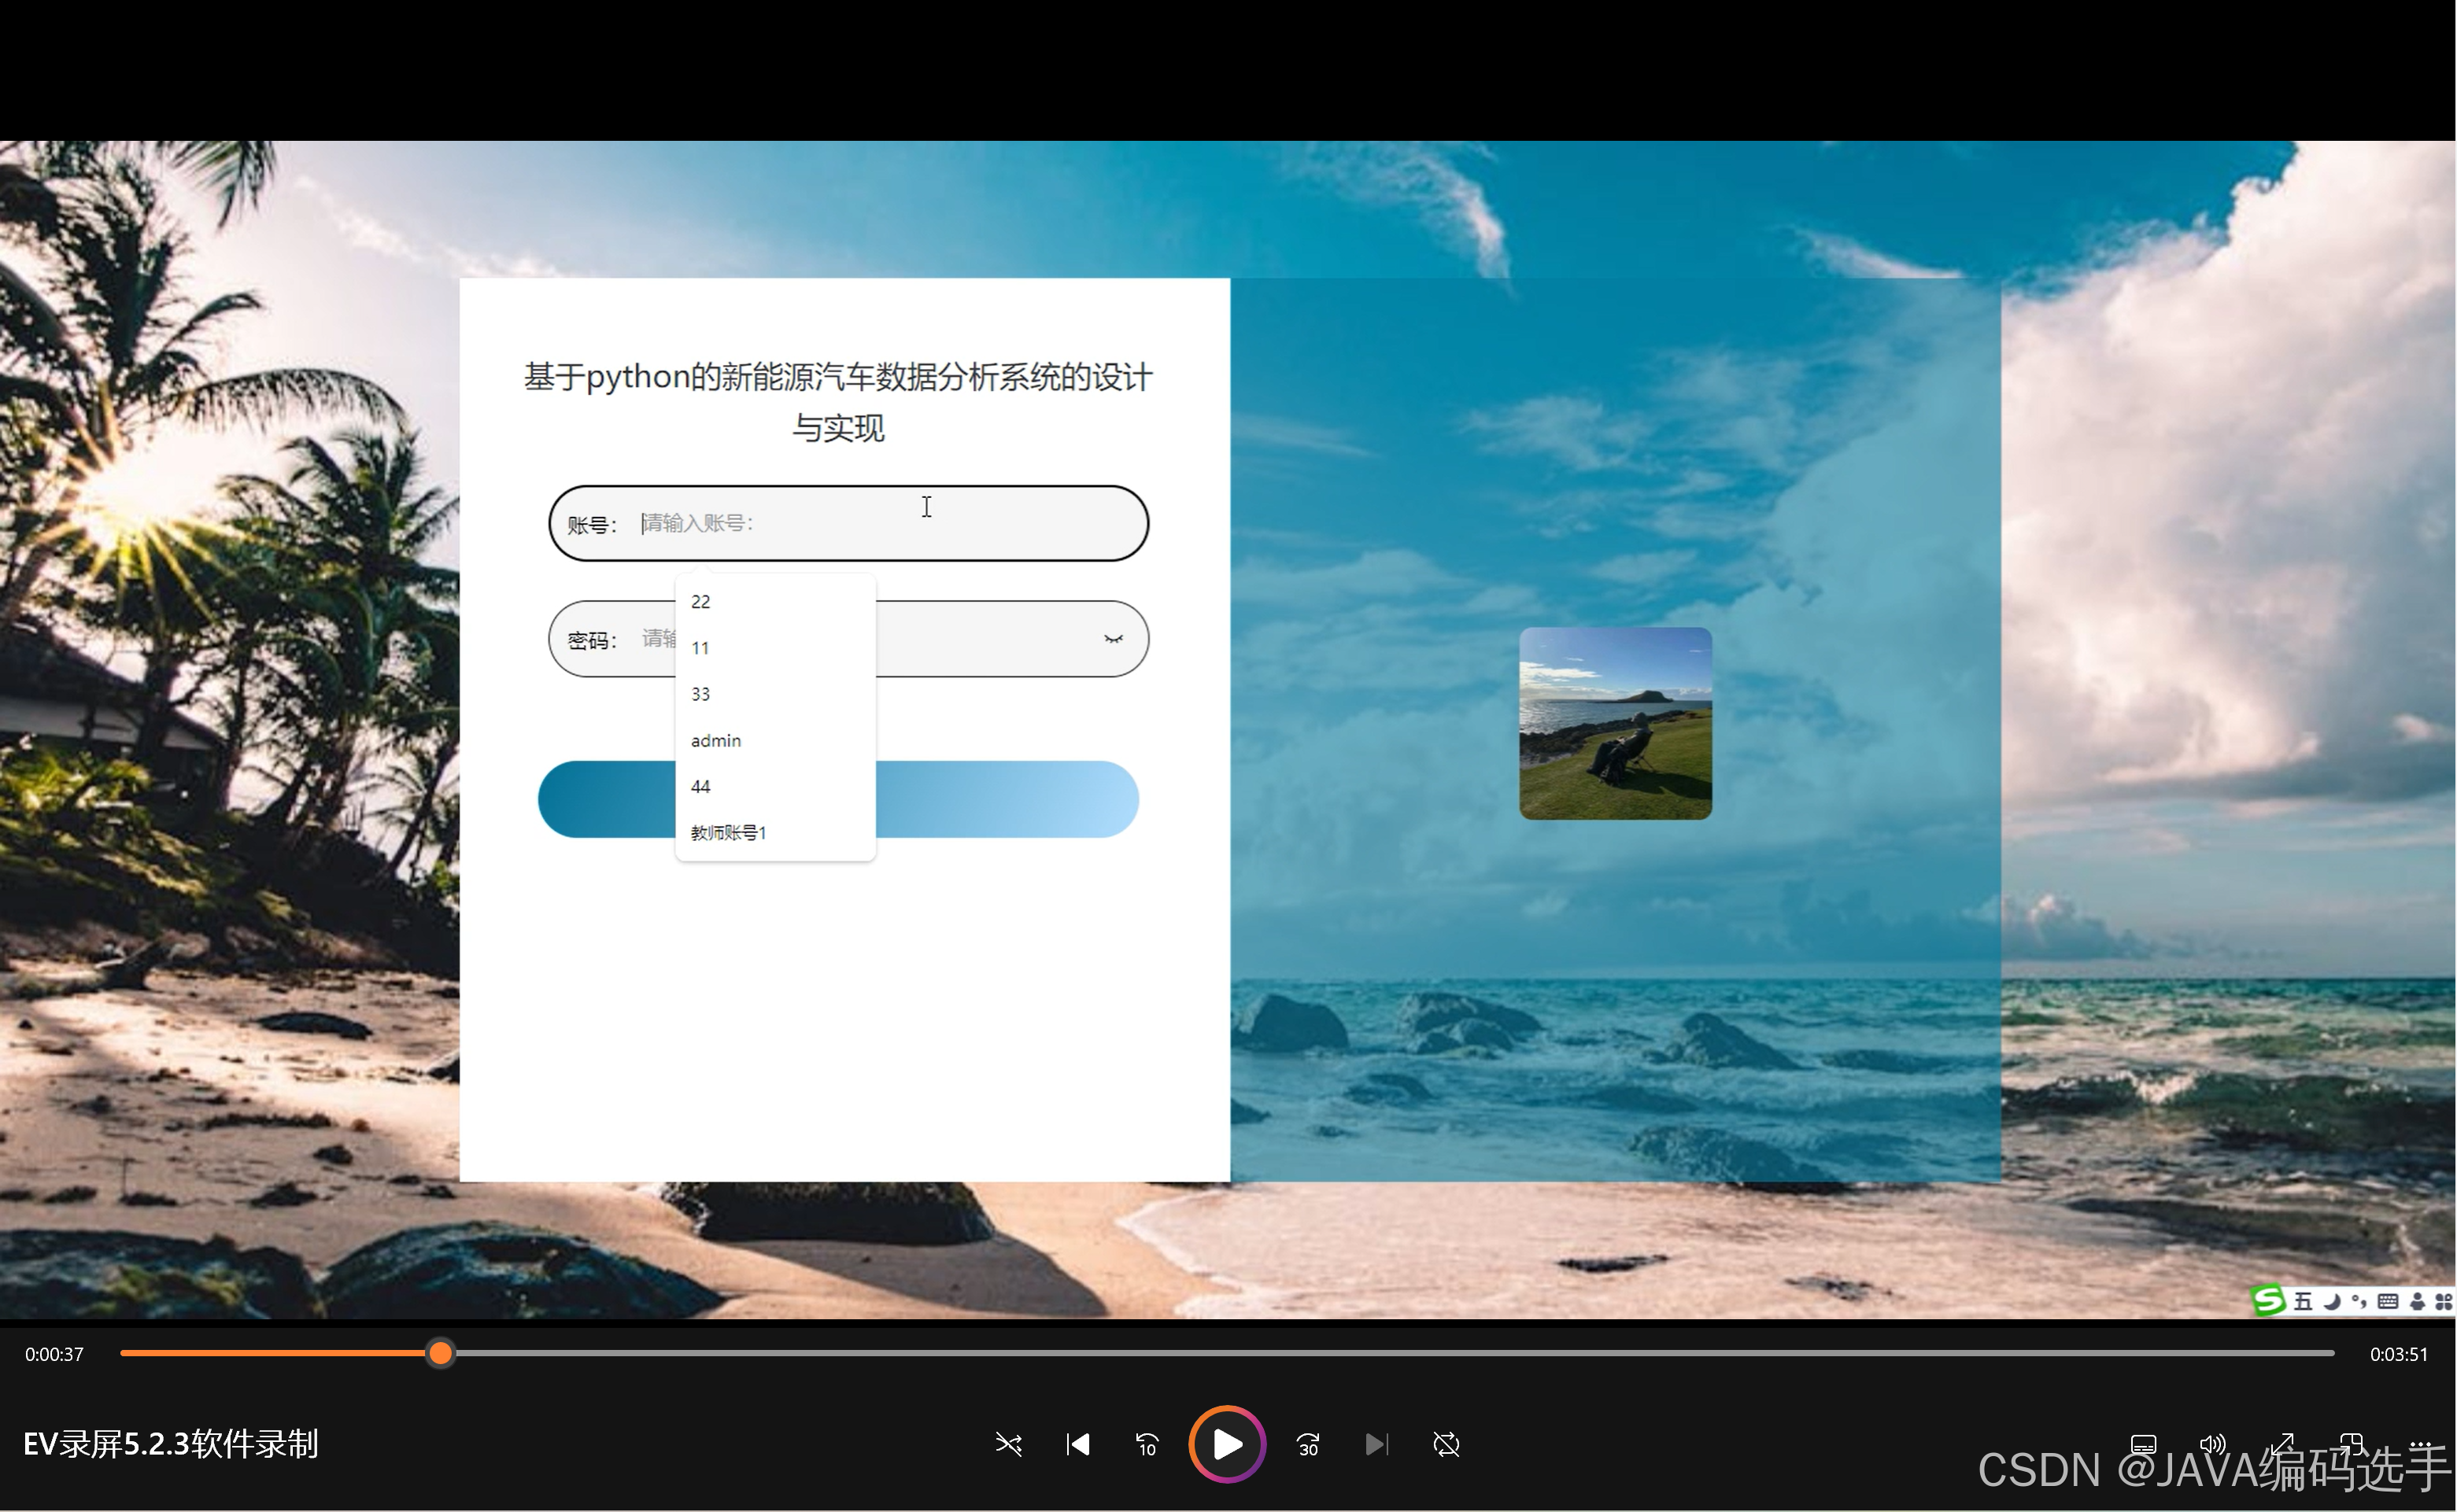
Task: Open IME user account icon
Action: pyautogui.click(x=2417, y=1301)
